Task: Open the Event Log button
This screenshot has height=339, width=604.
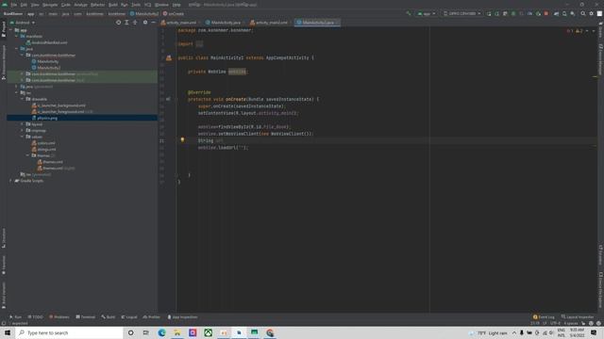Action: pyautogui.click(x=544, y=317)
